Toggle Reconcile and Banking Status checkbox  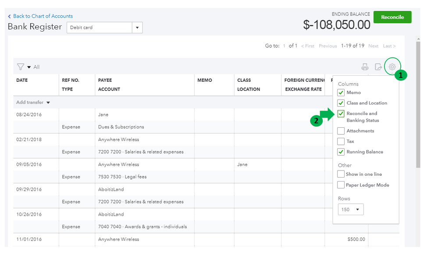coord(341,114)
